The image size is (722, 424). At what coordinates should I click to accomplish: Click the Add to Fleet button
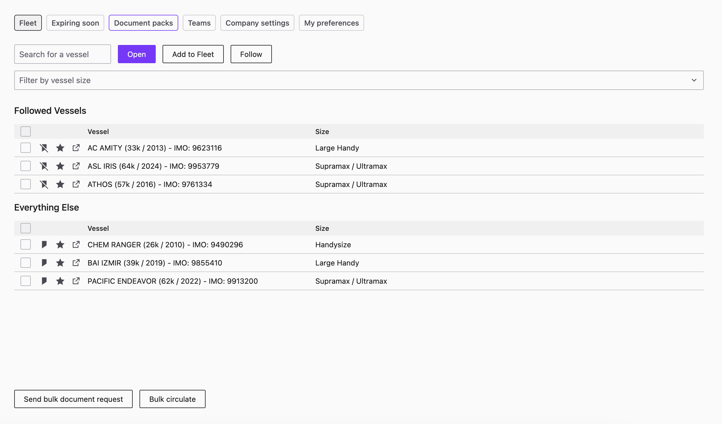tap(193, 54)
